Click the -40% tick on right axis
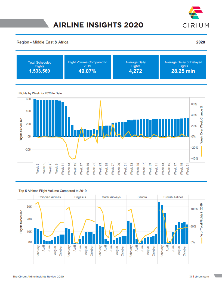 point(195,158)
